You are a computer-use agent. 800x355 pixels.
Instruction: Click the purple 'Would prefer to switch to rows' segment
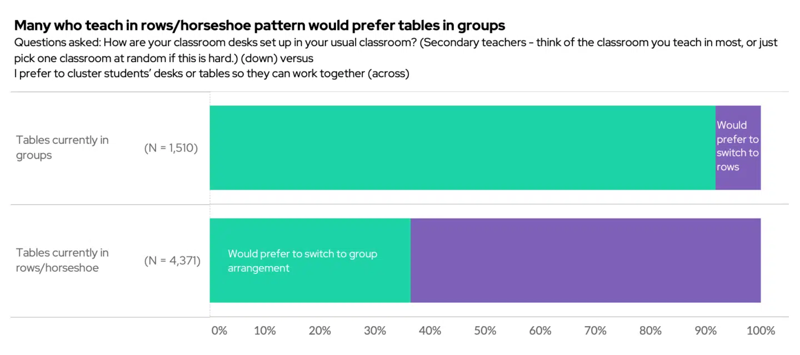tap(738, 146)
